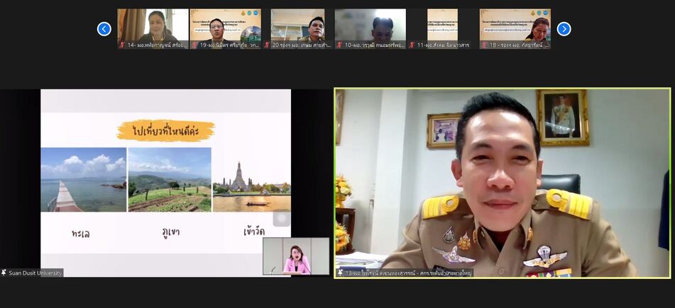The width and height of the screenshot is (675, 308).
Task: Click muted mic icon on participant 18
Action: pyautogui.click(x=484, y=45)
